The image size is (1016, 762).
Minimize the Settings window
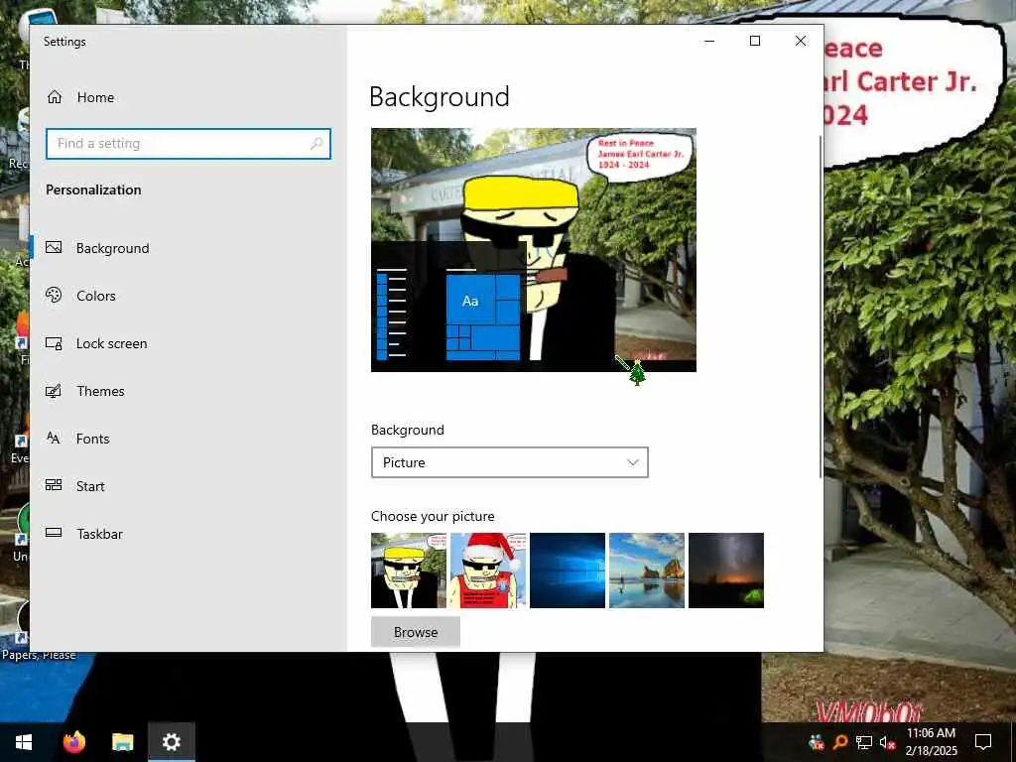pos(709,41)
